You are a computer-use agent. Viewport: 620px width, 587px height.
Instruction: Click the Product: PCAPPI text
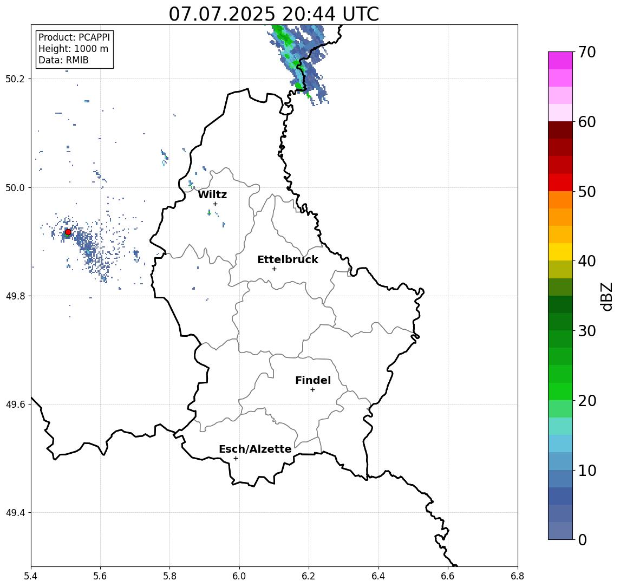pyautogui.click(x=74, y=37)
